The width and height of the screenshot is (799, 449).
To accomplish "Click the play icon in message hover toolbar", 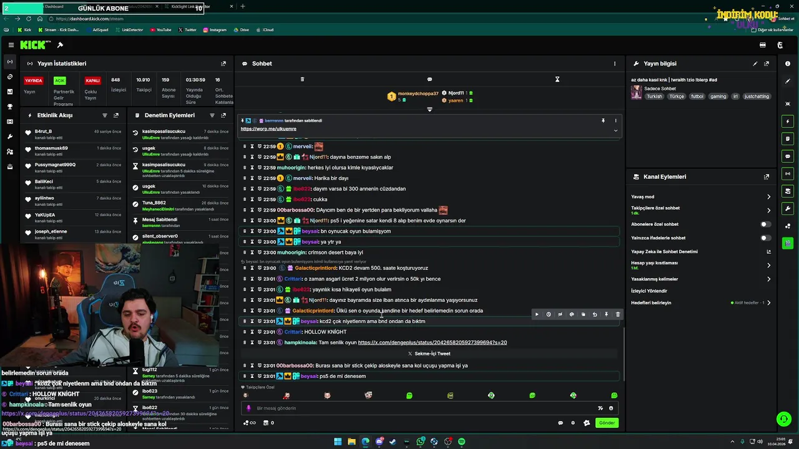I will (x=537, y=315).
